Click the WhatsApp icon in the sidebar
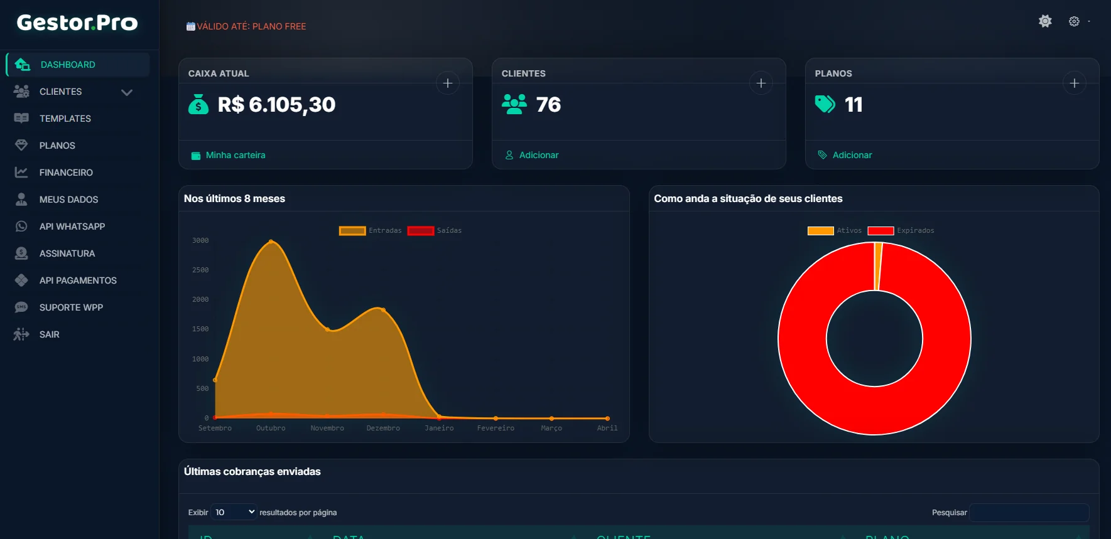The image size is (1111, 539). coord(21,227)
